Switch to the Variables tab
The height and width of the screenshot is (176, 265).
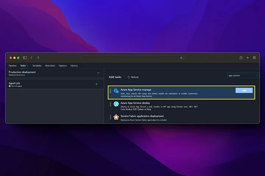pyautogui.click(x=37, y=66)
